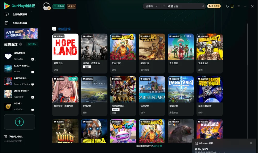Viewport: 258px width, 153px height.
Task: Open 因果动物园 KarmaZoo in my games
Action: click(x=19, y=56)
